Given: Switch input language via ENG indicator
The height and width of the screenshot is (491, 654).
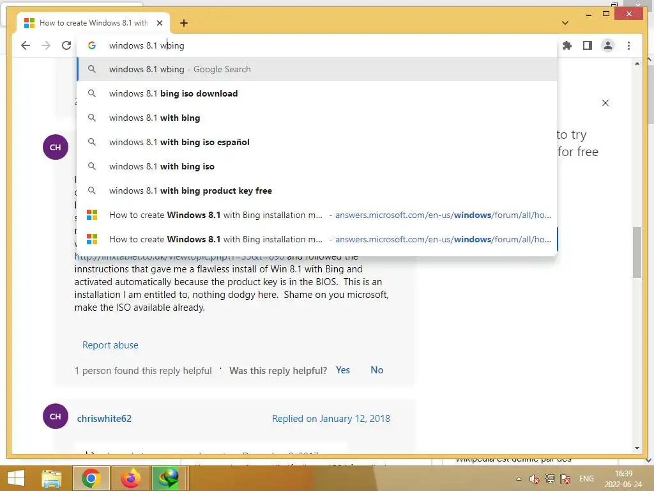Looking at the screenshot, I should tap(586, 479).
